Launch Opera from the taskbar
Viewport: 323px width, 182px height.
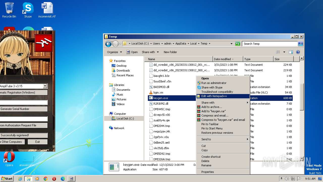(x=54, y=179)
